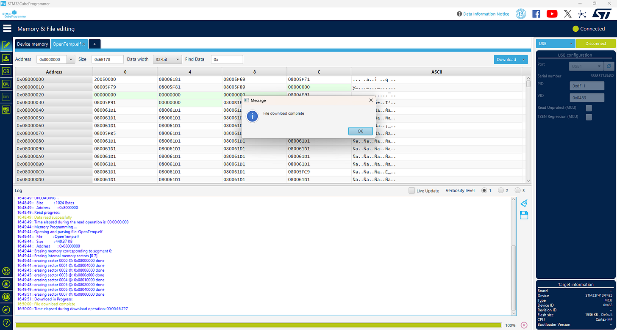
Task: Click the ST logo
Action: (x=602, y=14)
